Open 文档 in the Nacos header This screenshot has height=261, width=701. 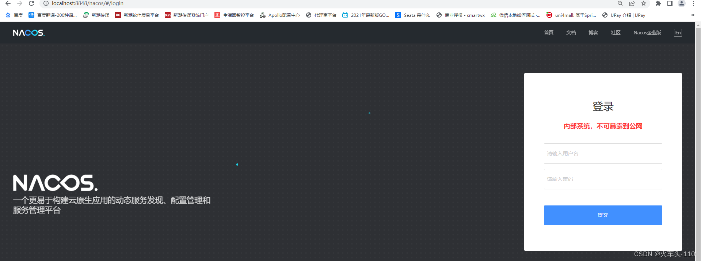[x=571, y=33]
